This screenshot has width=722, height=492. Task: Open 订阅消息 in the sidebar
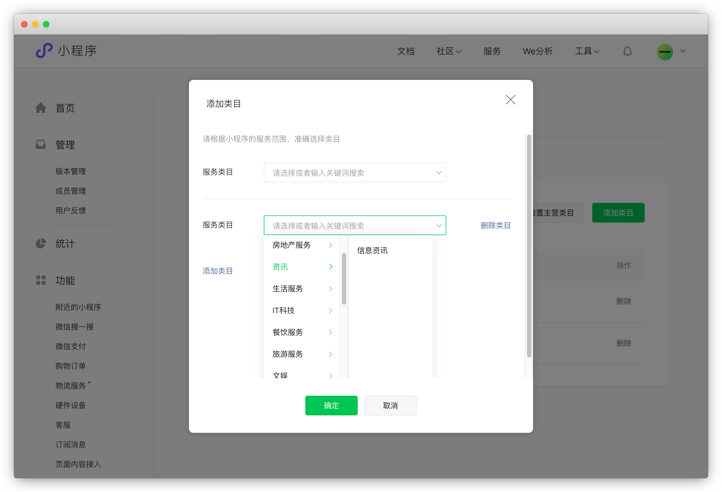(x=70, y=445)
